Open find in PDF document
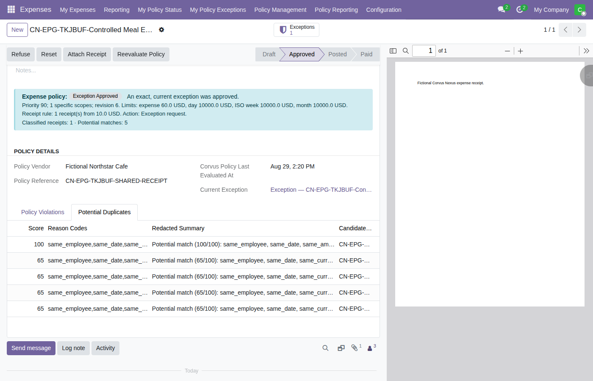 [405, 51]
